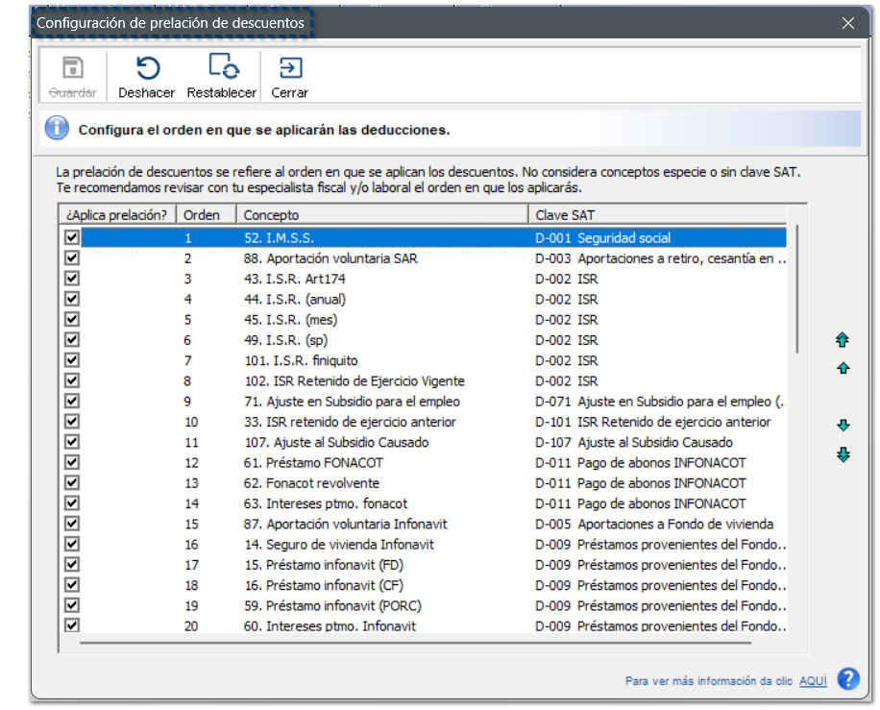The image size is (880, 710).
Task: Click the move-to-bottom double arrow
Action: [843, 454]
